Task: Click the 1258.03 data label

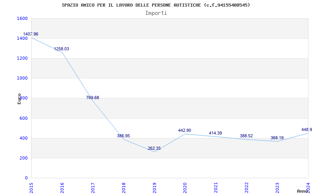Action: (62, 49)
